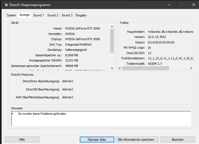Click the Hersteller value NVIDIA

tap(70, 34)
